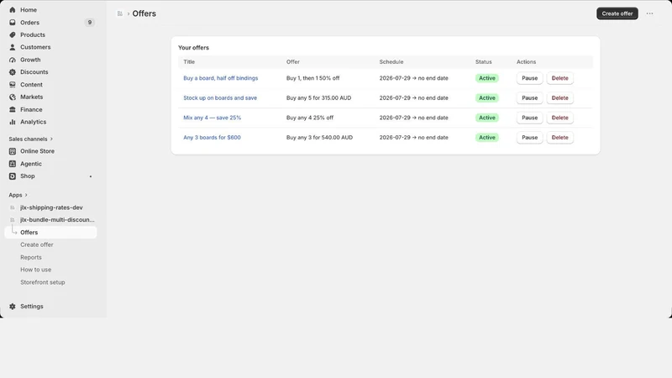Click the Schedule column header

coord(391,61)
